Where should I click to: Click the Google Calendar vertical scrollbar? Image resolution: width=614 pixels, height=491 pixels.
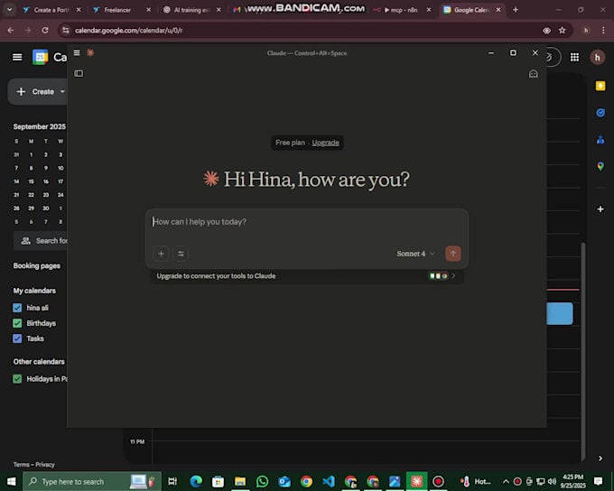(583, 352)
